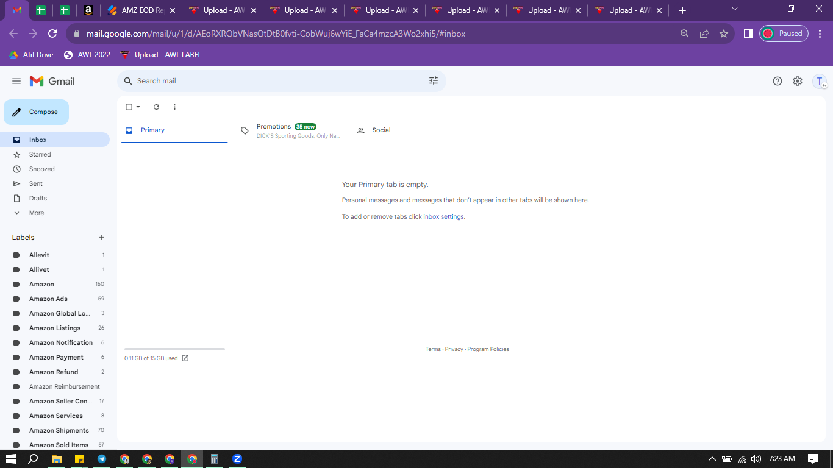The height and width of the screenshot is (468, 833).
Task: Open Inbox in the sidebar
Action: click(x=55, y=140)
